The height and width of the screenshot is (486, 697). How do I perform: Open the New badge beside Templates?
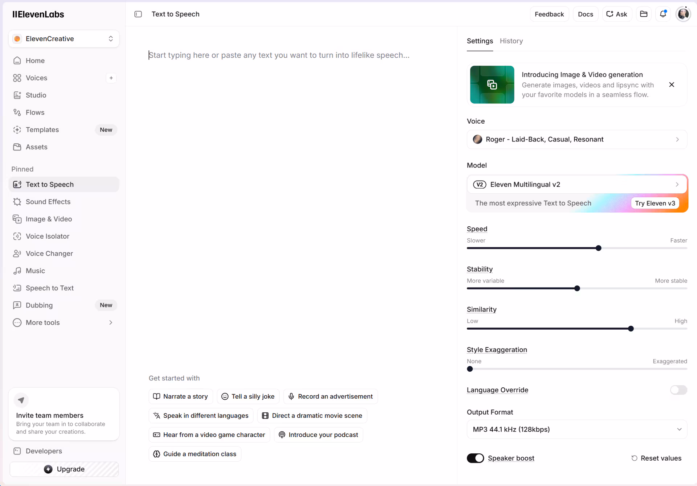pos(106,129)
